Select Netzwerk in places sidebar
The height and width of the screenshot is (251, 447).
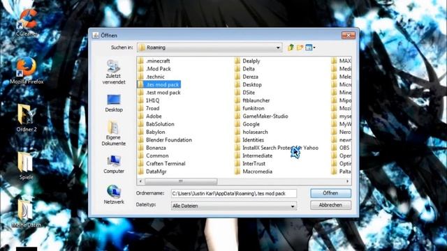[x=114, y=195]
